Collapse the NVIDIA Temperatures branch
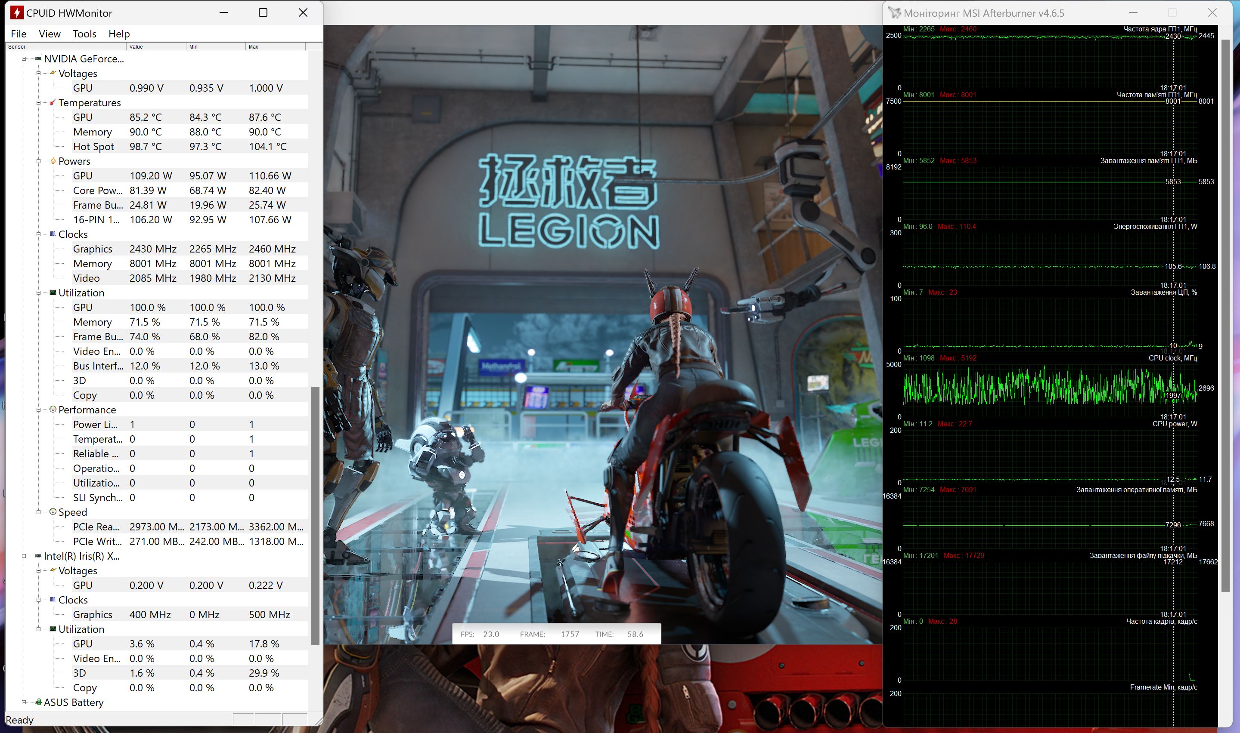 tap(39, 103)
